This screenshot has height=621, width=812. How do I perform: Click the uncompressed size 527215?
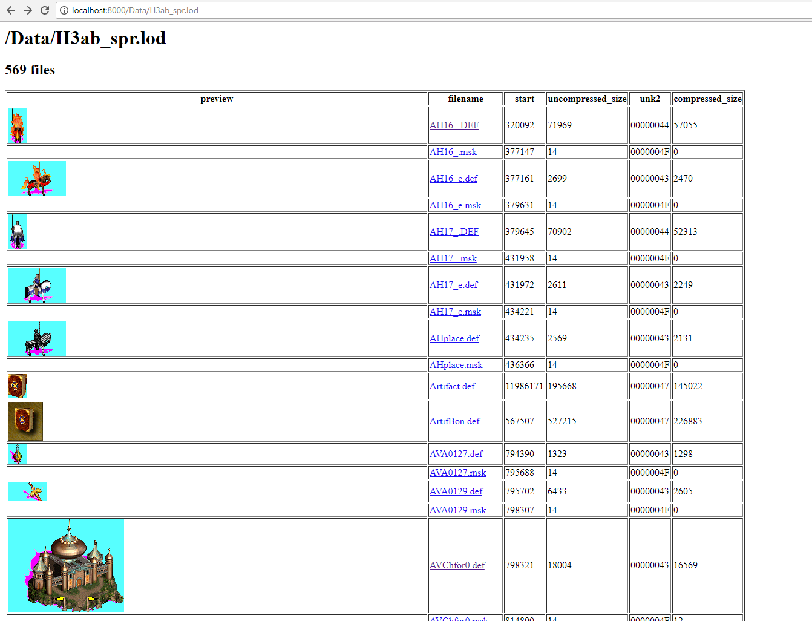[x=562, y=421]
